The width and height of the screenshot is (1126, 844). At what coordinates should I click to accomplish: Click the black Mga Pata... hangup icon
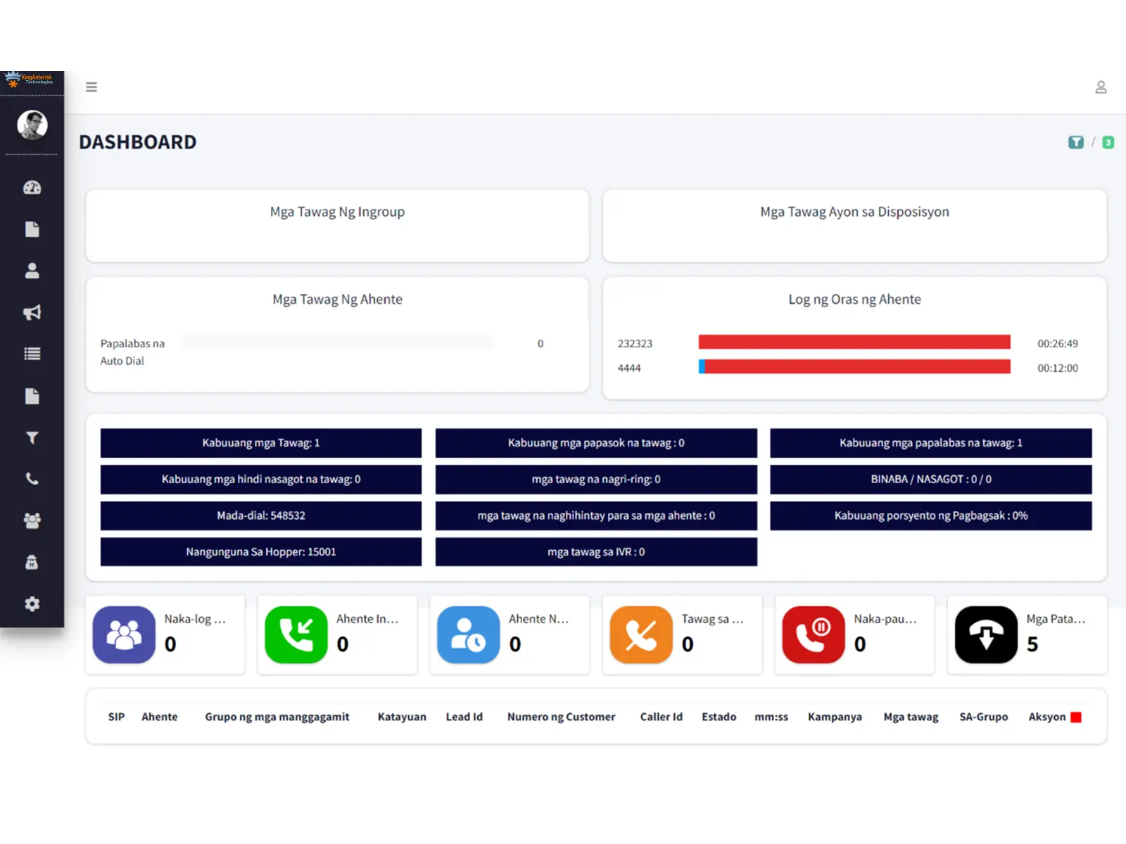coord(986,635)
